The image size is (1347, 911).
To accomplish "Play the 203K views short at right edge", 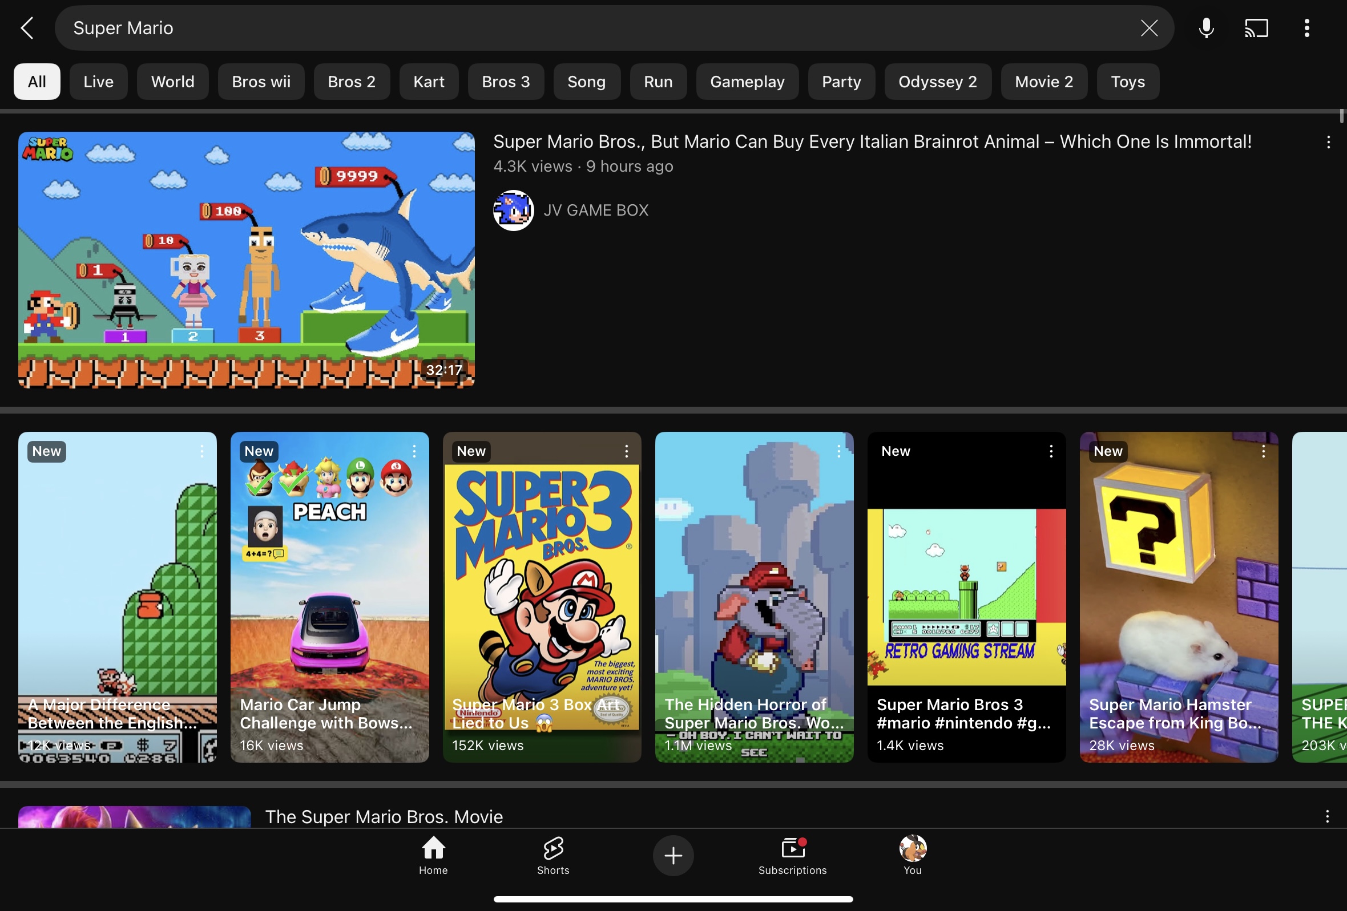I will pos(1320,597).
